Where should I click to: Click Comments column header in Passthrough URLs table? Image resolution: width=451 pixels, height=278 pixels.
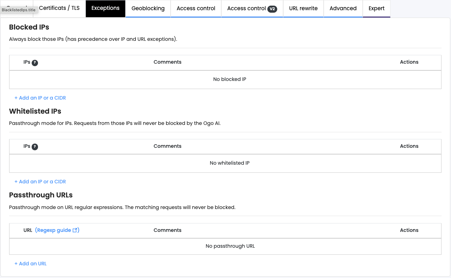pyautogui.click(x=167, y=230)
